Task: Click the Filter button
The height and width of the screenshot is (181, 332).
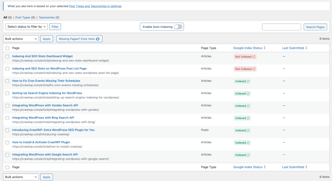Action: coord(55,27)
